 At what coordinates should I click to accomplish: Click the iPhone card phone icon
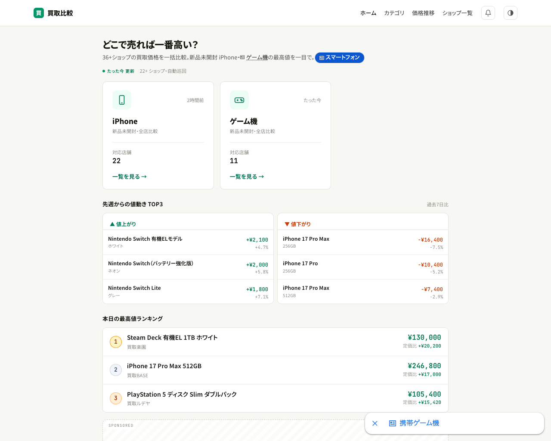122,100
